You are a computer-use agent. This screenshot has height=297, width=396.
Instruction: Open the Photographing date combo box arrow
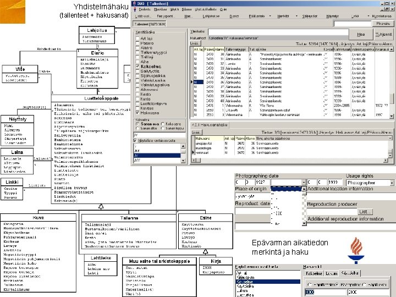[304, 183]
